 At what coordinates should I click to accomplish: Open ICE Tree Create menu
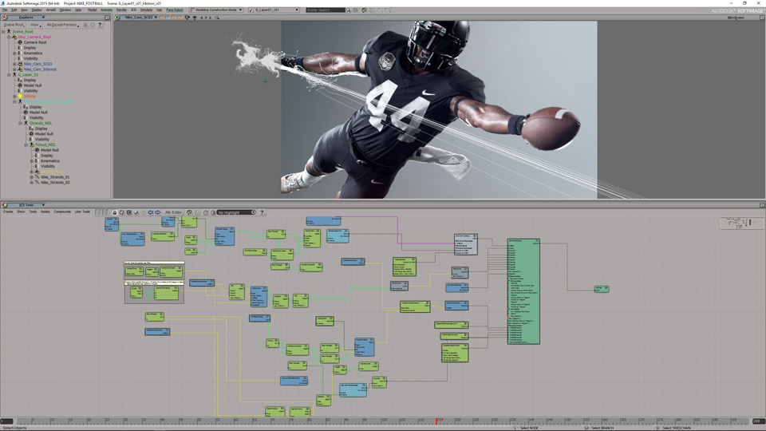[8, 212]
